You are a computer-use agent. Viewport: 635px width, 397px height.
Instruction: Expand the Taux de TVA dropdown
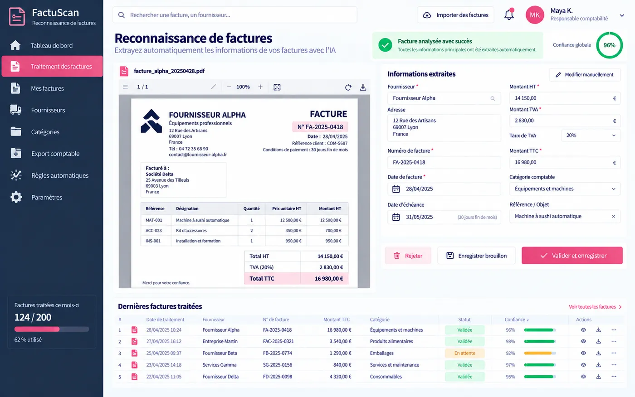coord(591,136)
